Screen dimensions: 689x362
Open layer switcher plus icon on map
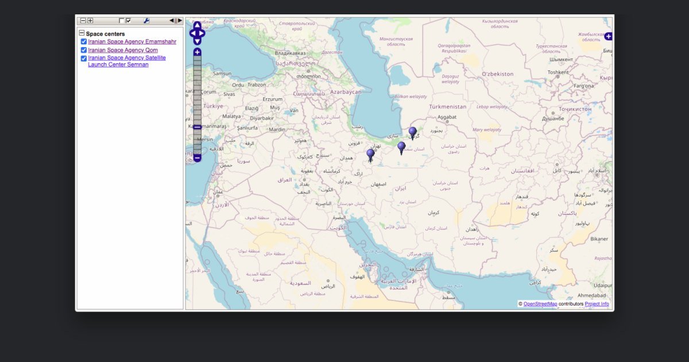(x=609, y=36)
